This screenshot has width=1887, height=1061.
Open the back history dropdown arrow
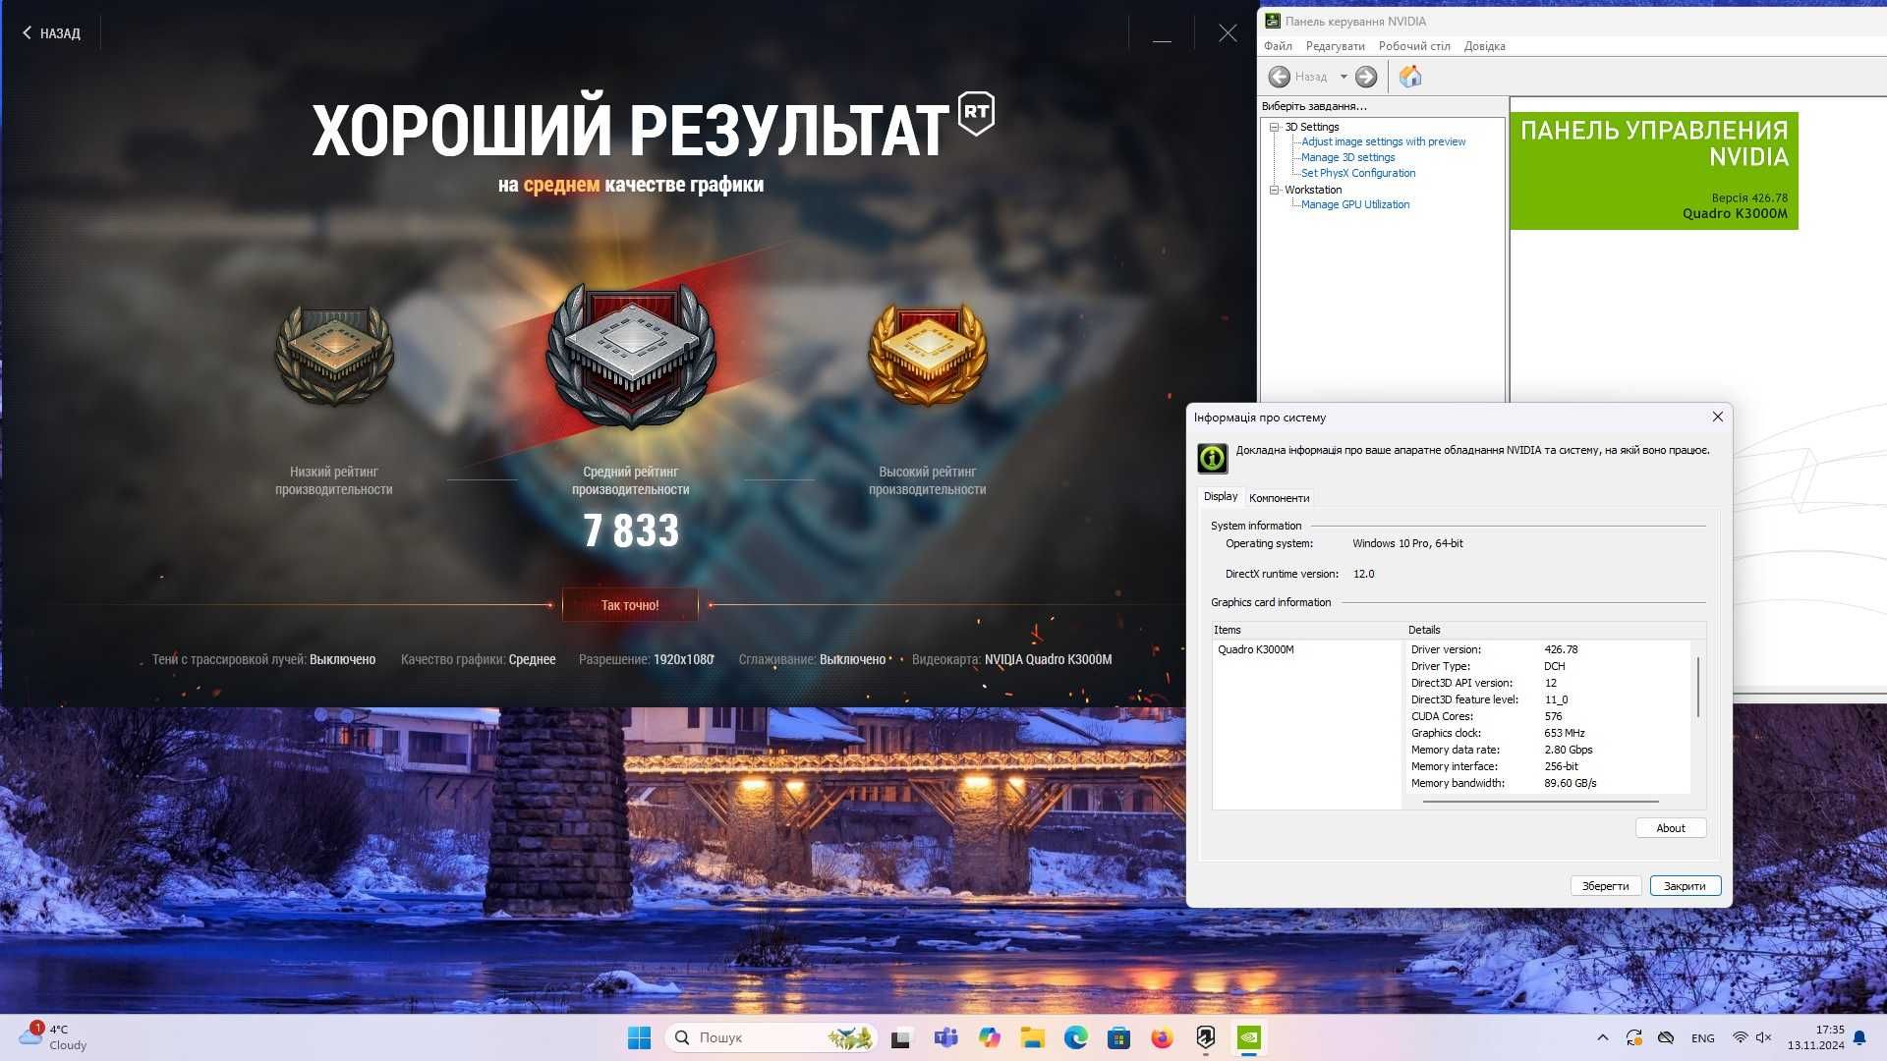coord(1344,77)
